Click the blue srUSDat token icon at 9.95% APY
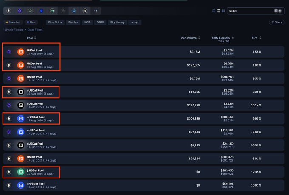Screen dimensions: 289x195 tap(21, 119)
